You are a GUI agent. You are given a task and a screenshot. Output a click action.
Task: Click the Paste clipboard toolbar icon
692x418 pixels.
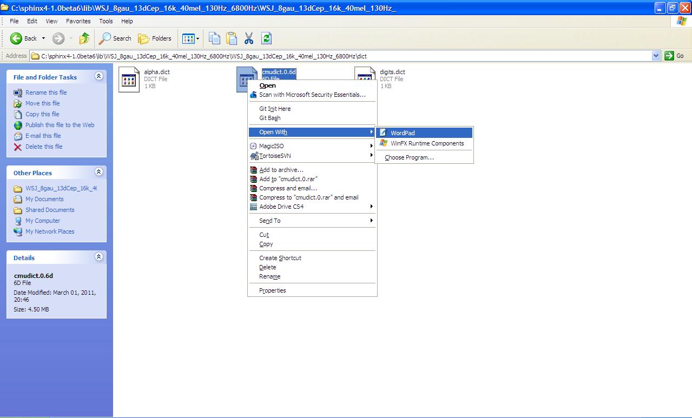tap(232, 38)
